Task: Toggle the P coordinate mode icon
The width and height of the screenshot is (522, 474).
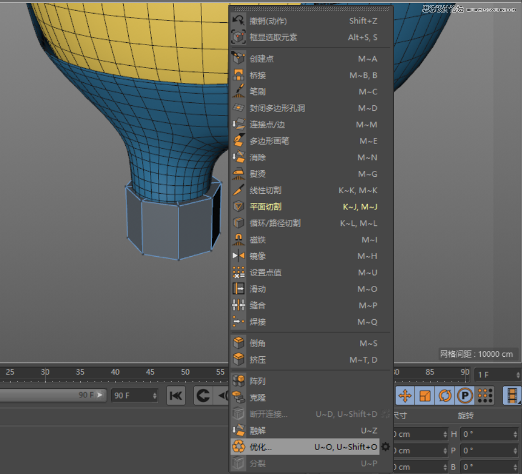Action: point(464,396)
